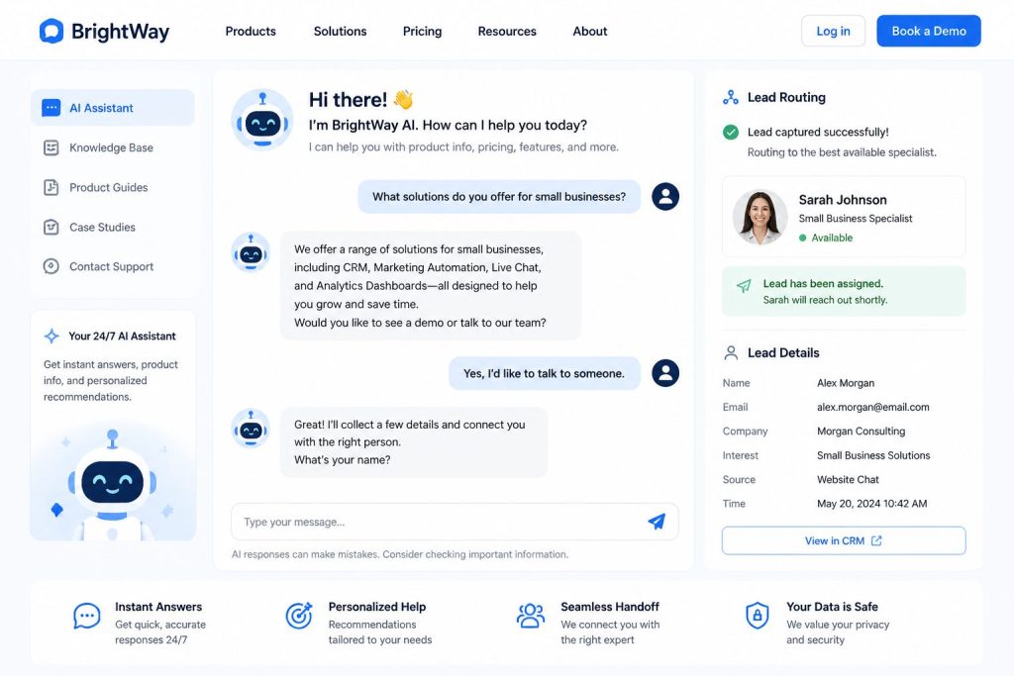Click the Log in button
The height and width of the screenshot is (676, 1014).
(833, 31)
